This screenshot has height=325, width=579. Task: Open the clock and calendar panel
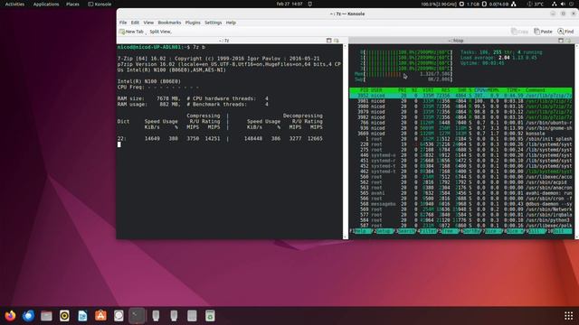coord(289,4)
